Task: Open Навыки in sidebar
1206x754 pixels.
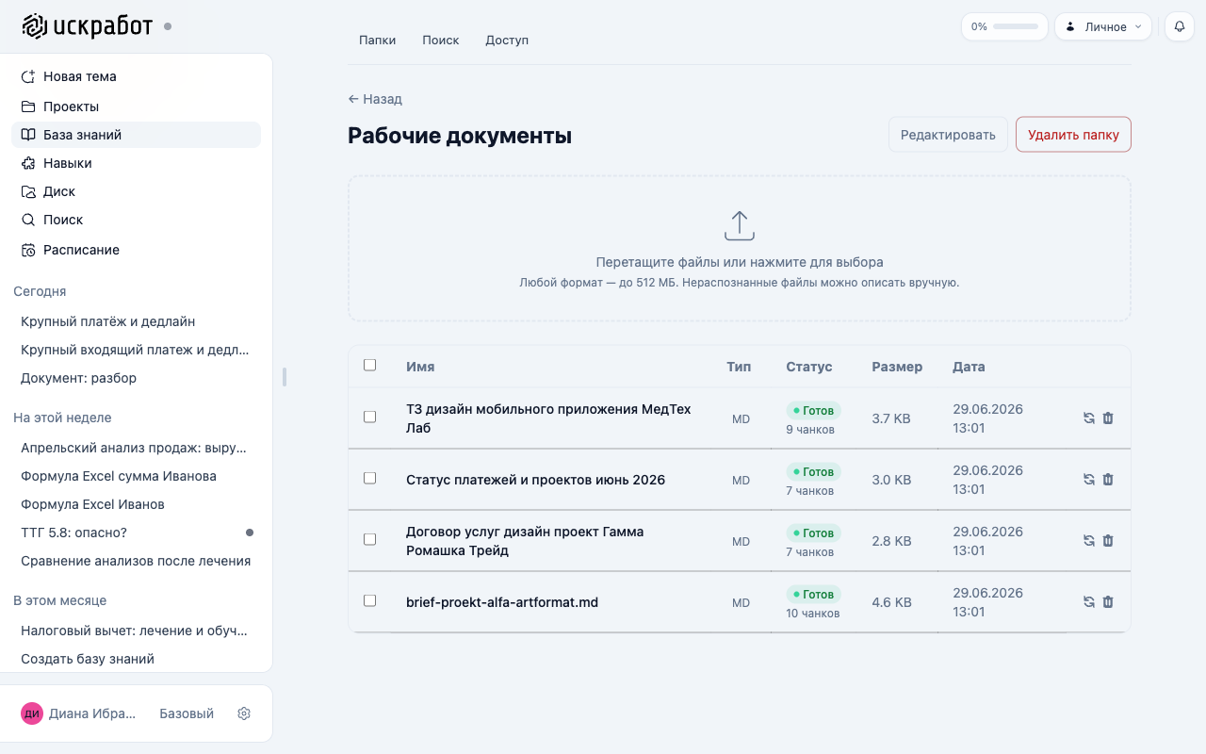Action: 136,163
